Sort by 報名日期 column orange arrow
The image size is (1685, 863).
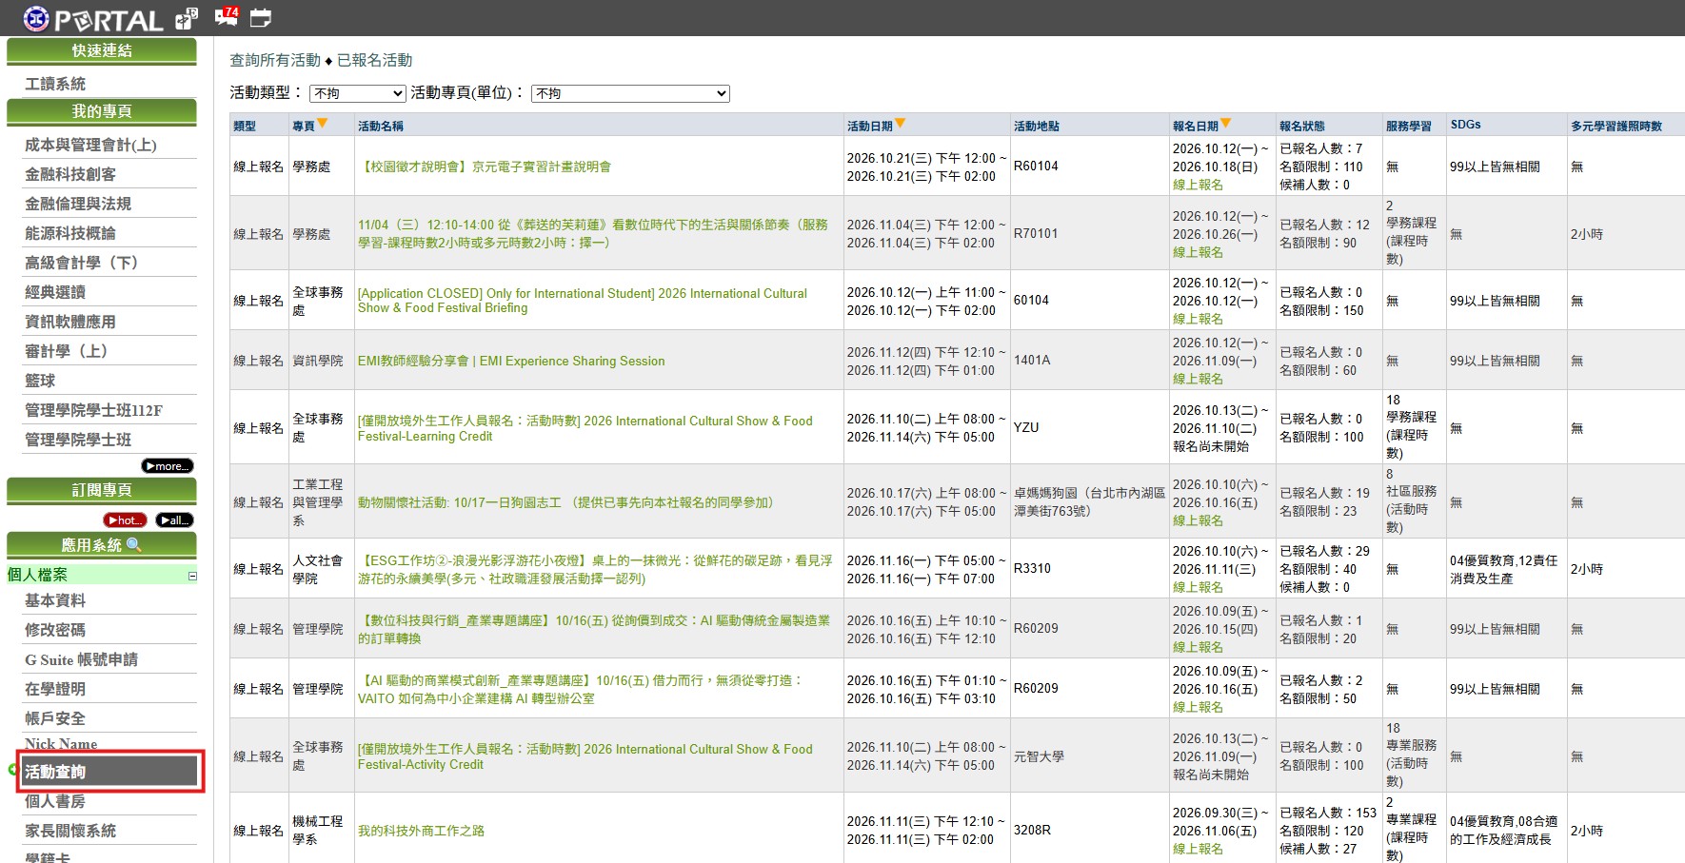pos(1226,123)
